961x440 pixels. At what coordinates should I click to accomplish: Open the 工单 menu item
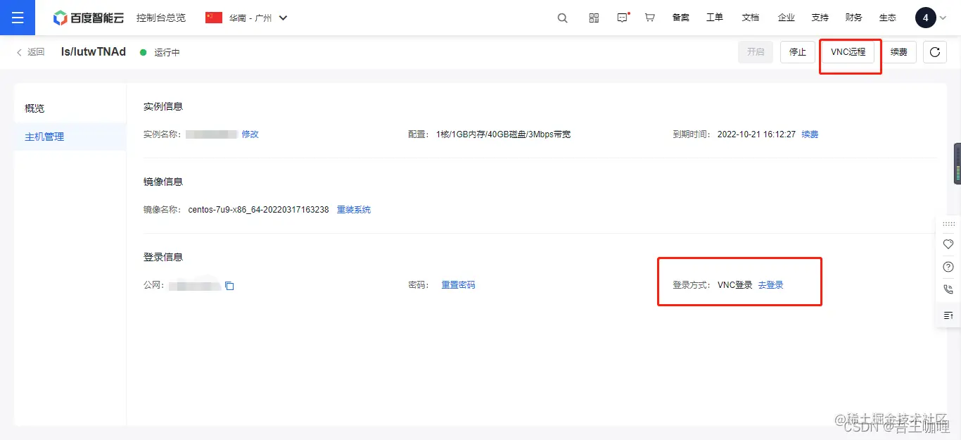pyautogui.click(x=715, y=17)
